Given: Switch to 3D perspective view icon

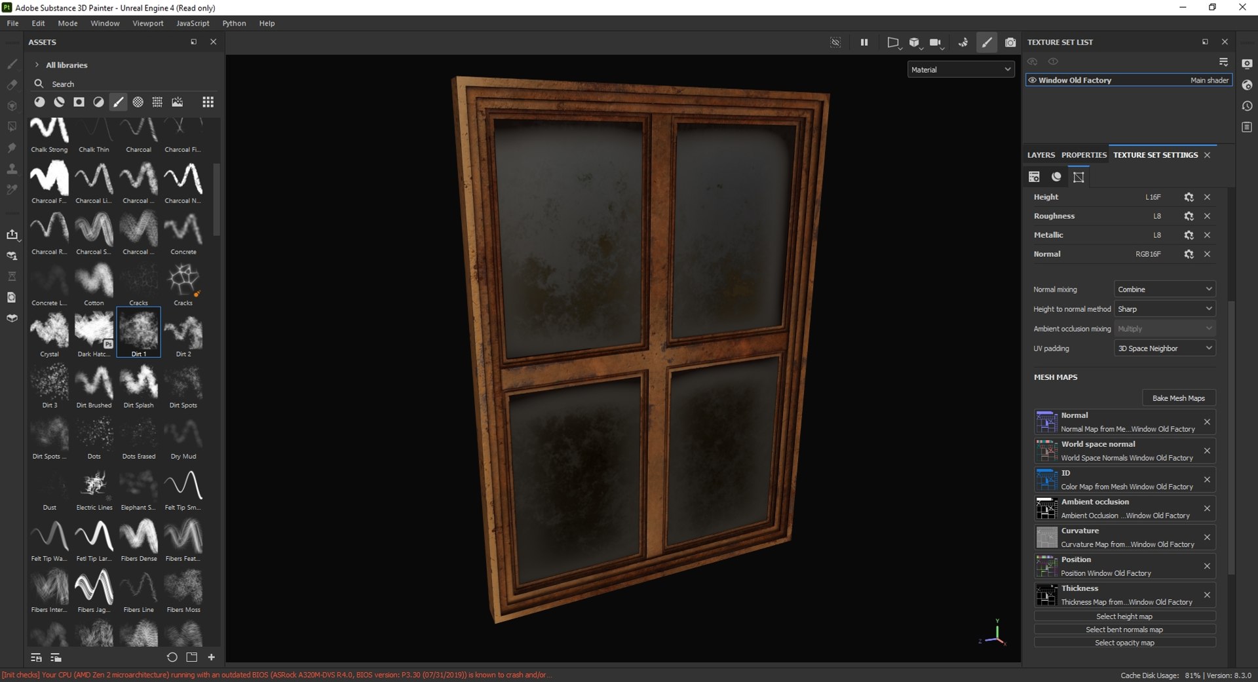Looking at the screenshot, I should point(914,43).
